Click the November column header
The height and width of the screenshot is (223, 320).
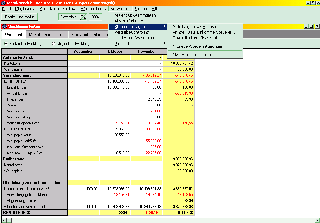[x=147, y=52]
